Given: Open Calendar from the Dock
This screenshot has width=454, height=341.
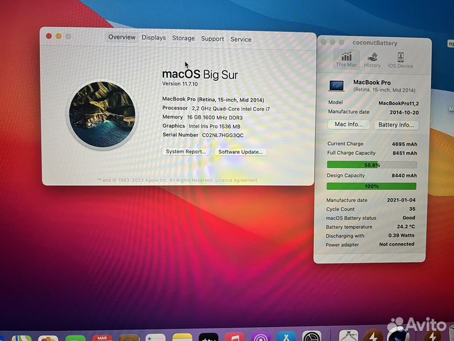Looking at the screenshot, I should click(103, 337).
